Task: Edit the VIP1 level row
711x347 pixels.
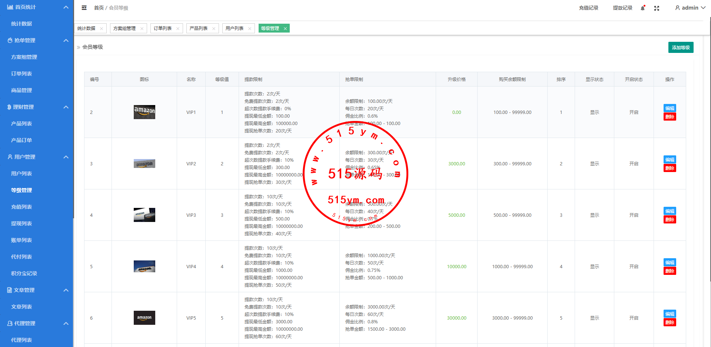Action: point(670,108)
